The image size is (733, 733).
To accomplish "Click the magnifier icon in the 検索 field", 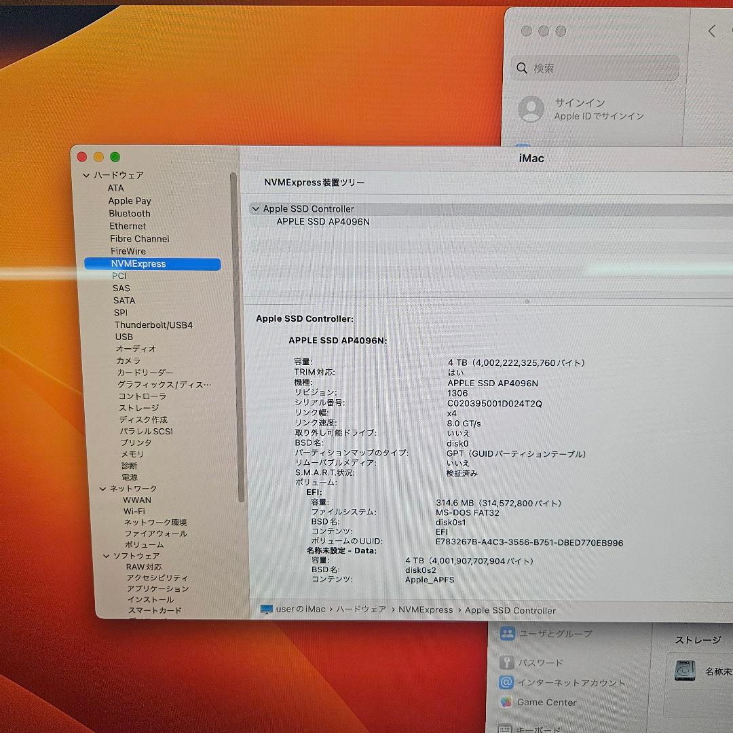I will click(x=521, y=68).
